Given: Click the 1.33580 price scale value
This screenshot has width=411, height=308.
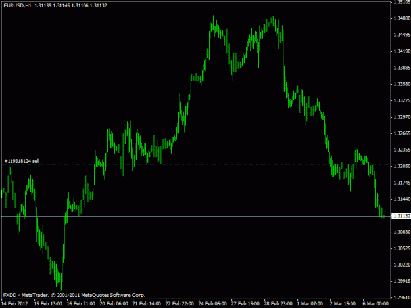Looking at the screenshot, I should (402, 84).
